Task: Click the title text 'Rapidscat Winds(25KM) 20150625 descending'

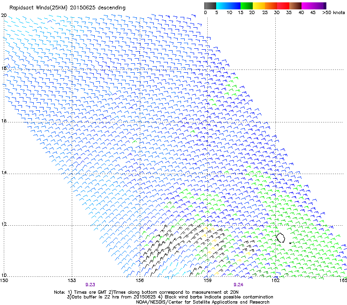Action: (67, 8)
